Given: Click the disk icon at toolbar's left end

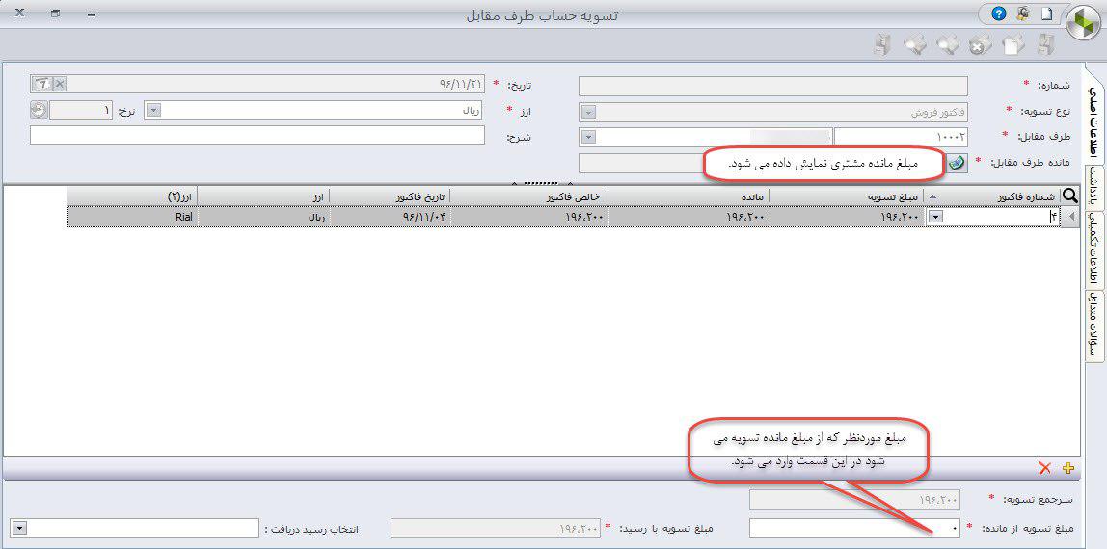Looking at the screenshot, I should 881,45.
